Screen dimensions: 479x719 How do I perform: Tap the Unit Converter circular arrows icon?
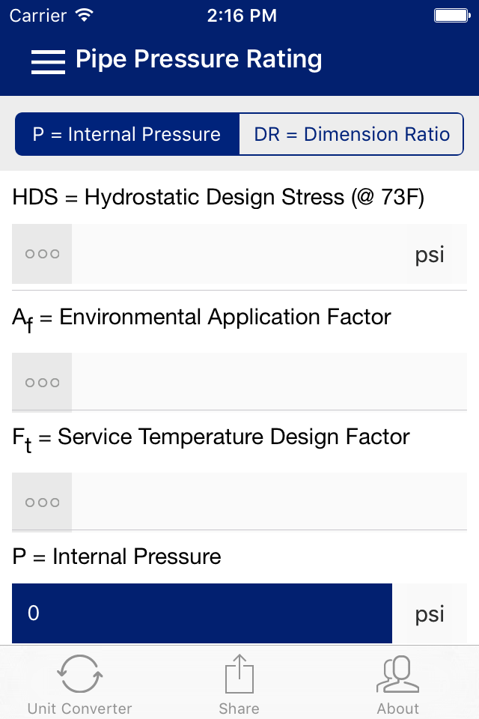coord(80,673)
